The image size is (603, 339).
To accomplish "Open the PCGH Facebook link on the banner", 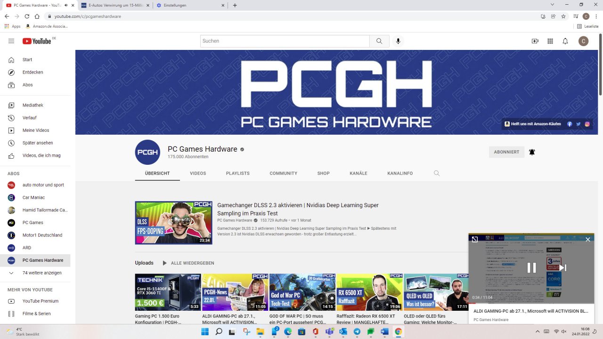I will click(570, 124).
